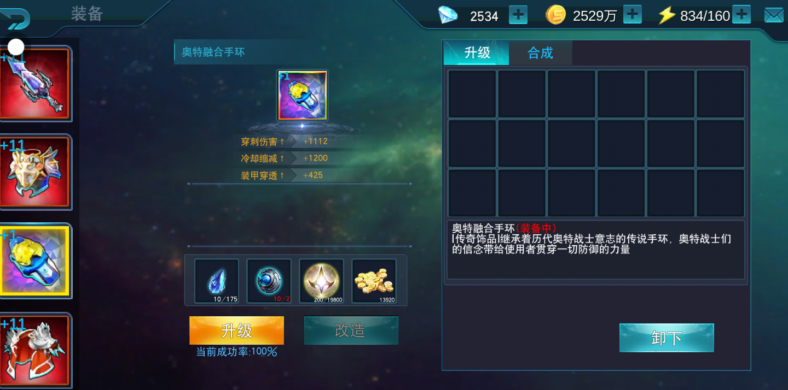Click the blue orb core material icon
The height and width of the screenshot is (390, 788).
click(x=269, y=281)
